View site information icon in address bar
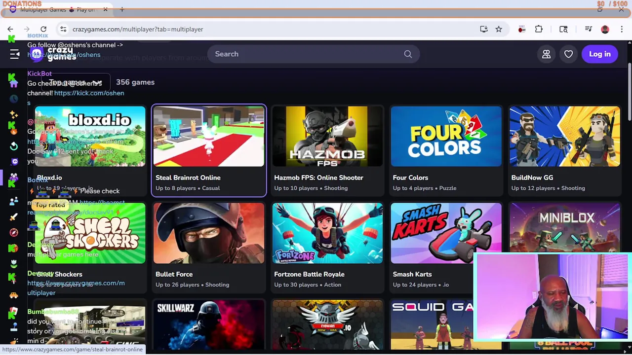This screenshot has width=632, height=355. pos(63,29)
